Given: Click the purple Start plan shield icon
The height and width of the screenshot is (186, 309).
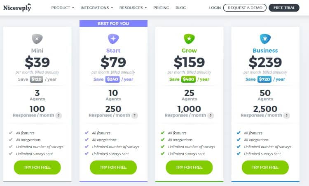Looking at the screenshot, I should click(x=113, y=39).
